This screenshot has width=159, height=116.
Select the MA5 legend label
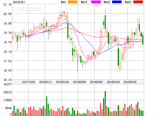click(63, 2)
